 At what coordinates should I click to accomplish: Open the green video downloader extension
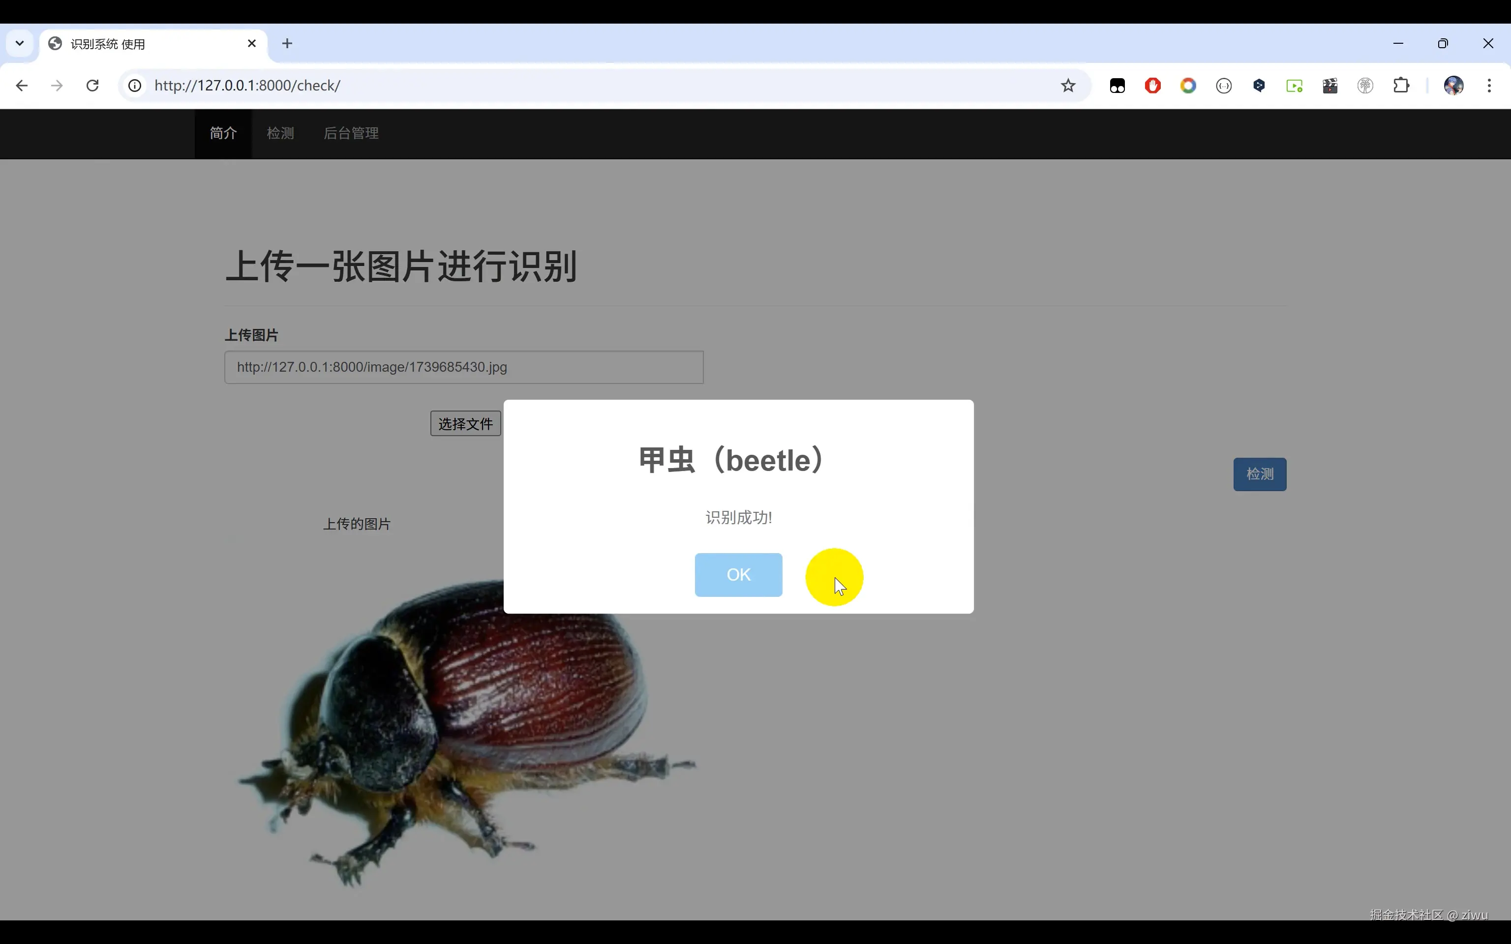pos(1295,86)
